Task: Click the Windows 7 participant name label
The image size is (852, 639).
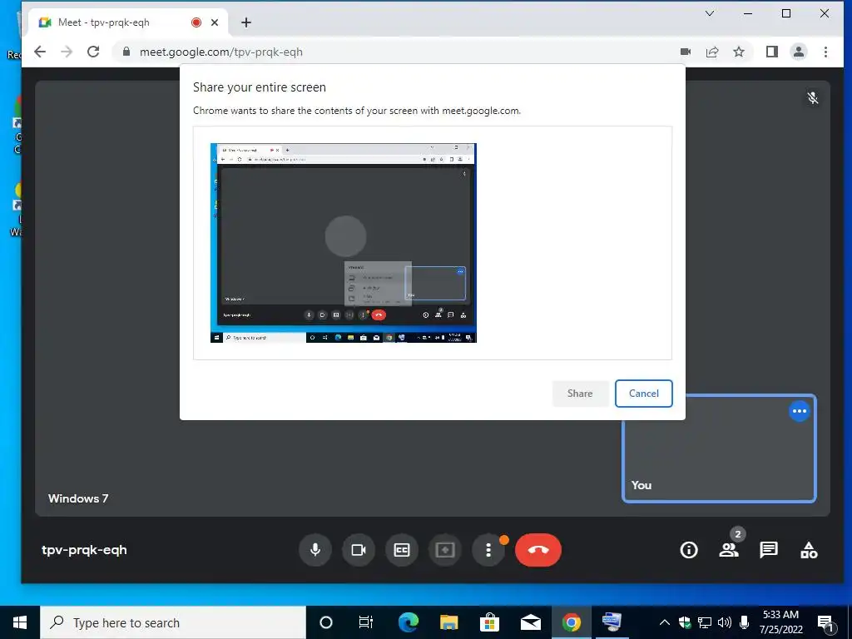Action: (78, 498)
